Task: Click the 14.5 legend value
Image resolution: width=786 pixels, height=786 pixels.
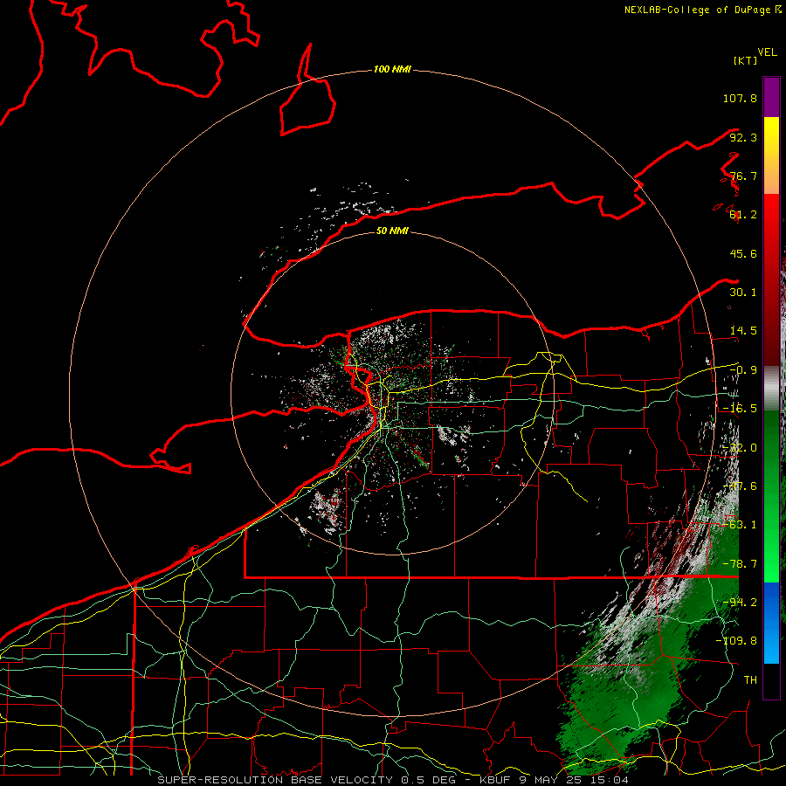Action: tap(743, 330)
